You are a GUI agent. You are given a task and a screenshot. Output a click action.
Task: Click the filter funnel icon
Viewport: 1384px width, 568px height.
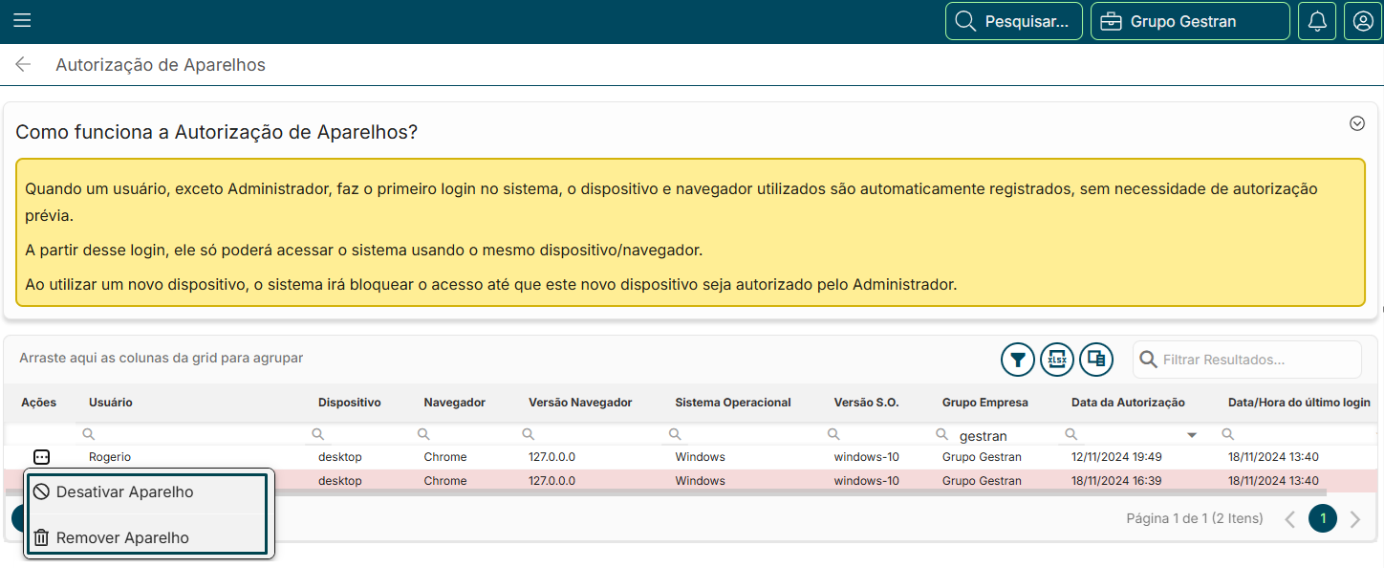tap(1018, 360)
